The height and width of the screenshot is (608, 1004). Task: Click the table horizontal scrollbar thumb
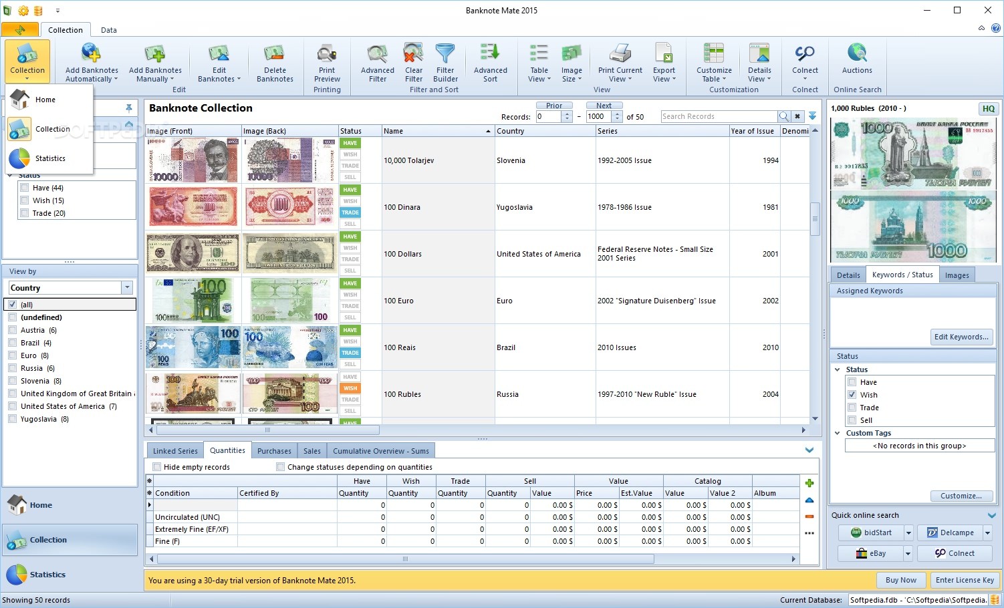point(267,430)
